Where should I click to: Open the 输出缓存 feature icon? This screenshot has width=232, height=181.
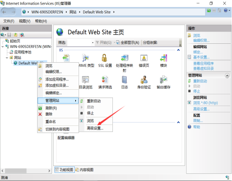pyautogui.click(x=164, y=83)
